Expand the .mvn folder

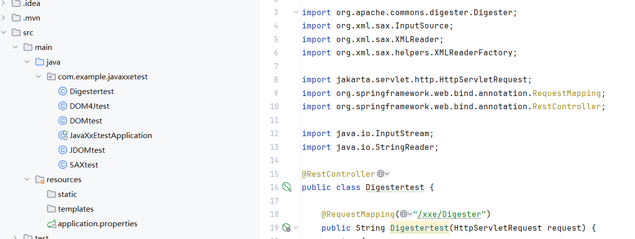[x=3, y=18]
